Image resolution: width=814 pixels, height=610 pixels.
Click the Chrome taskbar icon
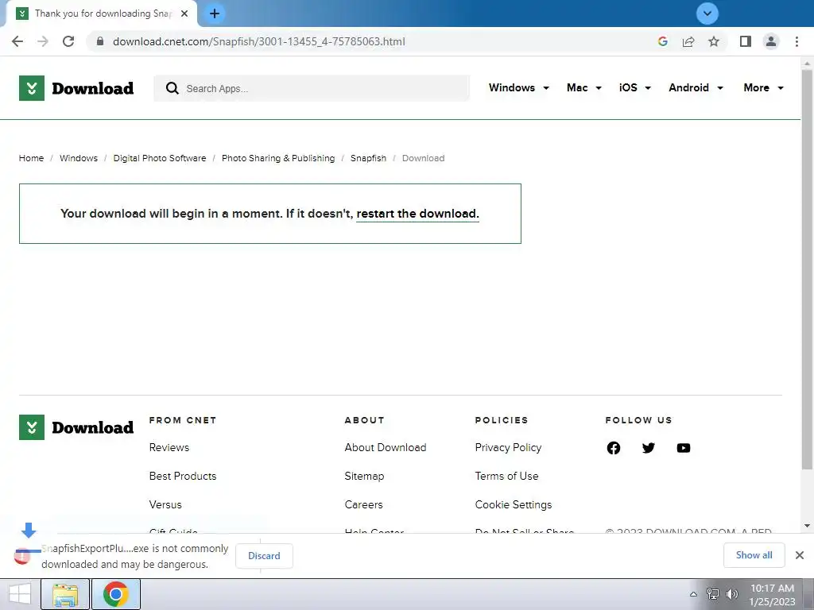116,594
